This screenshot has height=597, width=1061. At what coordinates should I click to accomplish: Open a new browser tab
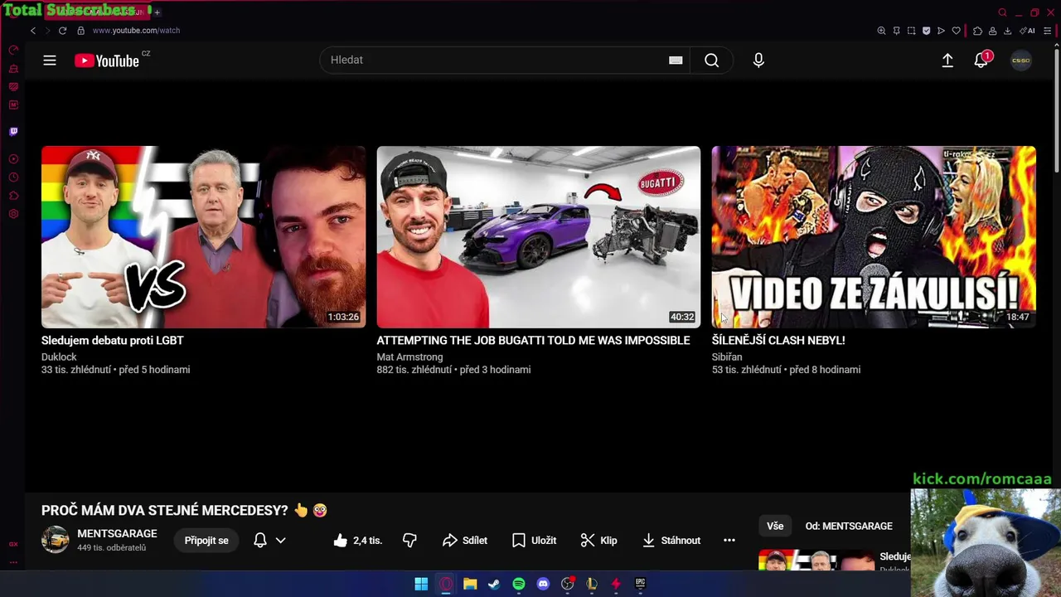pos(157,12)
